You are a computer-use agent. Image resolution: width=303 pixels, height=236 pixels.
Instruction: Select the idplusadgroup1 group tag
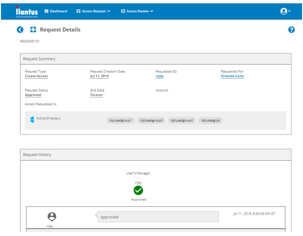tap(121, 121)
